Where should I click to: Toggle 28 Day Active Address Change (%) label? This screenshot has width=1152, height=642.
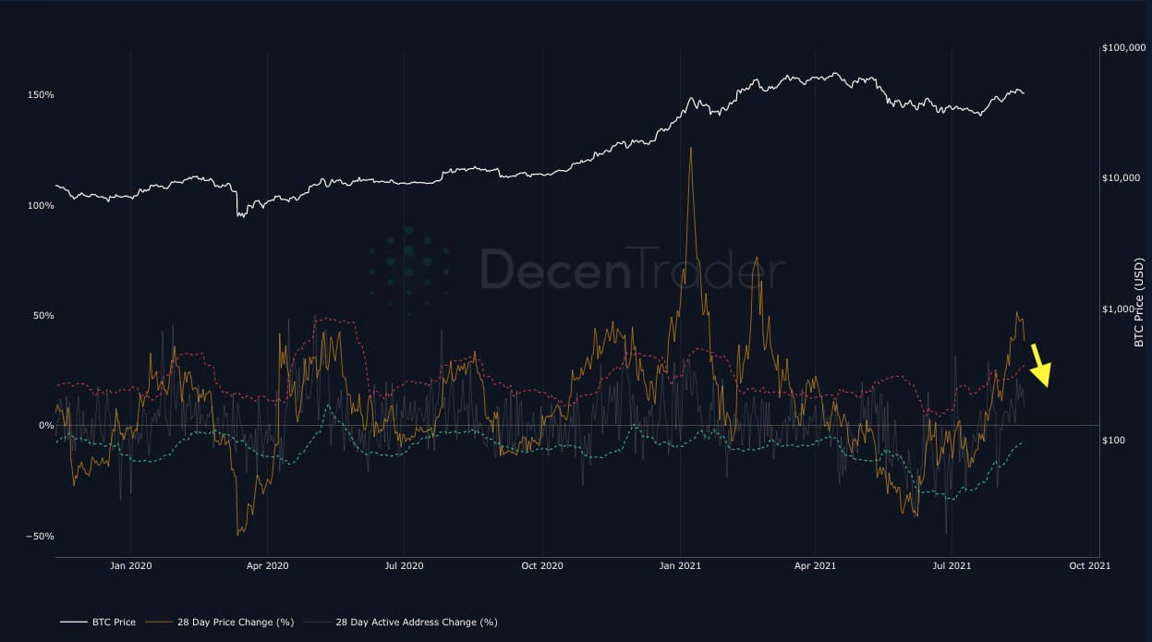coord(416,622)
